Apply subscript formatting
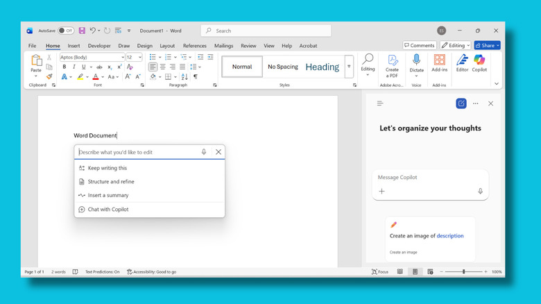 click(110, 67)
